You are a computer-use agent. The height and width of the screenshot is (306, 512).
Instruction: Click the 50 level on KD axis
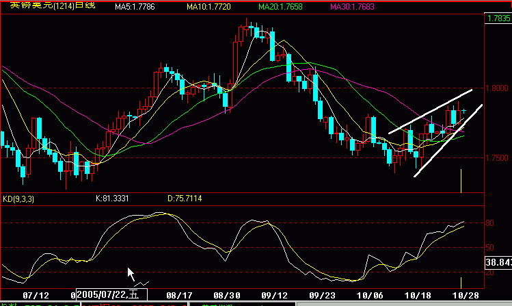point(490,248)
